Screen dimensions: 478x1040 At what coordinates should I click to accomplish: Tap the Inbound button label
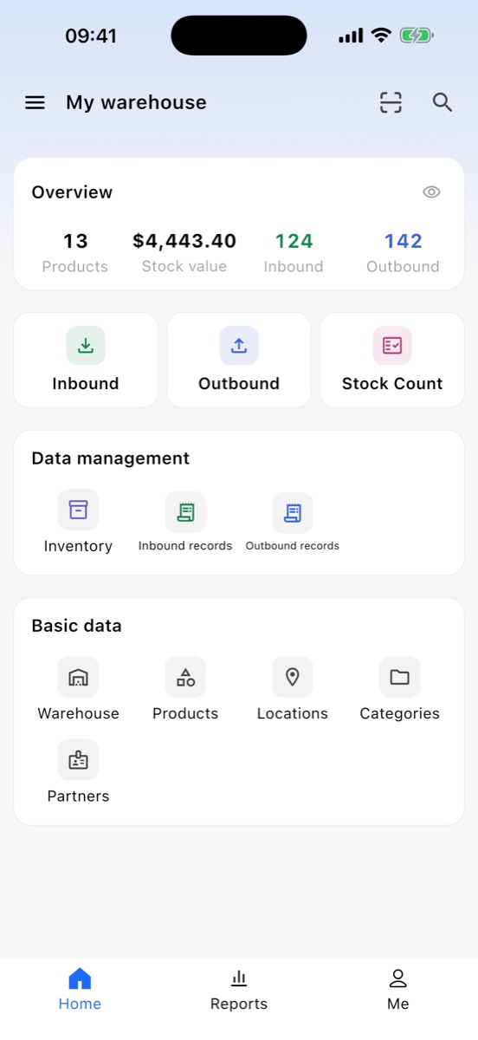[x=86, y=384]
